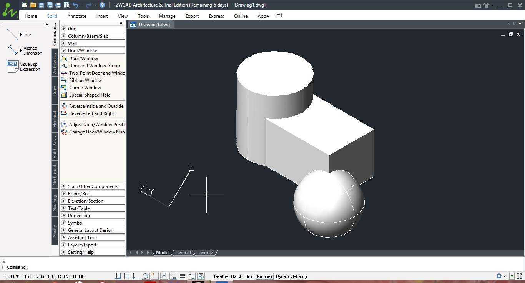Click the Save floppy icon
Image resolution: width=525 pixels, height=283 pixels.
(x=42, y=5)
